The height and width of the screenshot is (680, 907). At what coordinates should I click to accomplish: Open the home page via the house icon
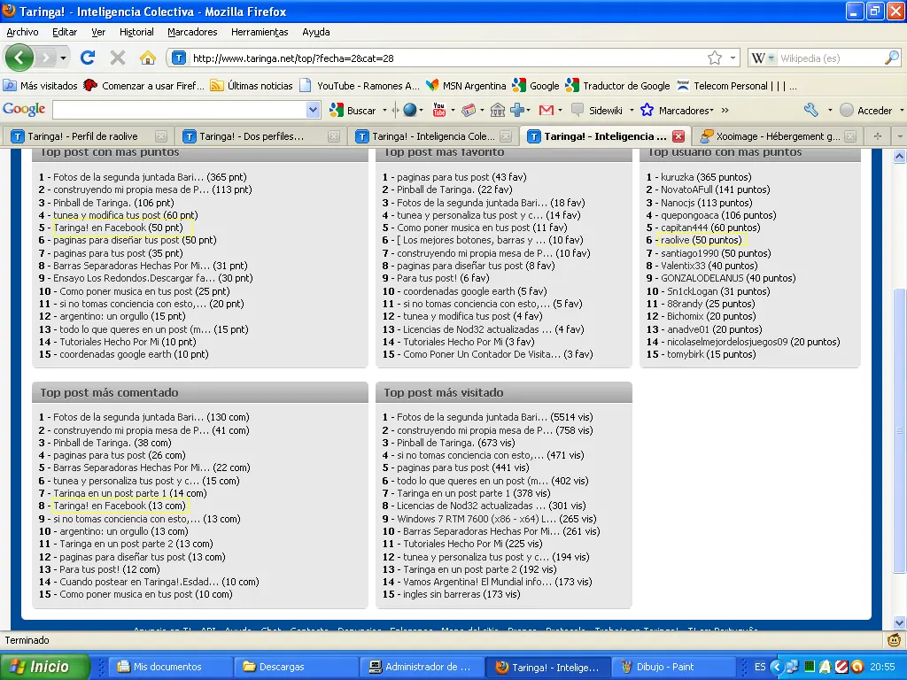click(x=148, y=58)
